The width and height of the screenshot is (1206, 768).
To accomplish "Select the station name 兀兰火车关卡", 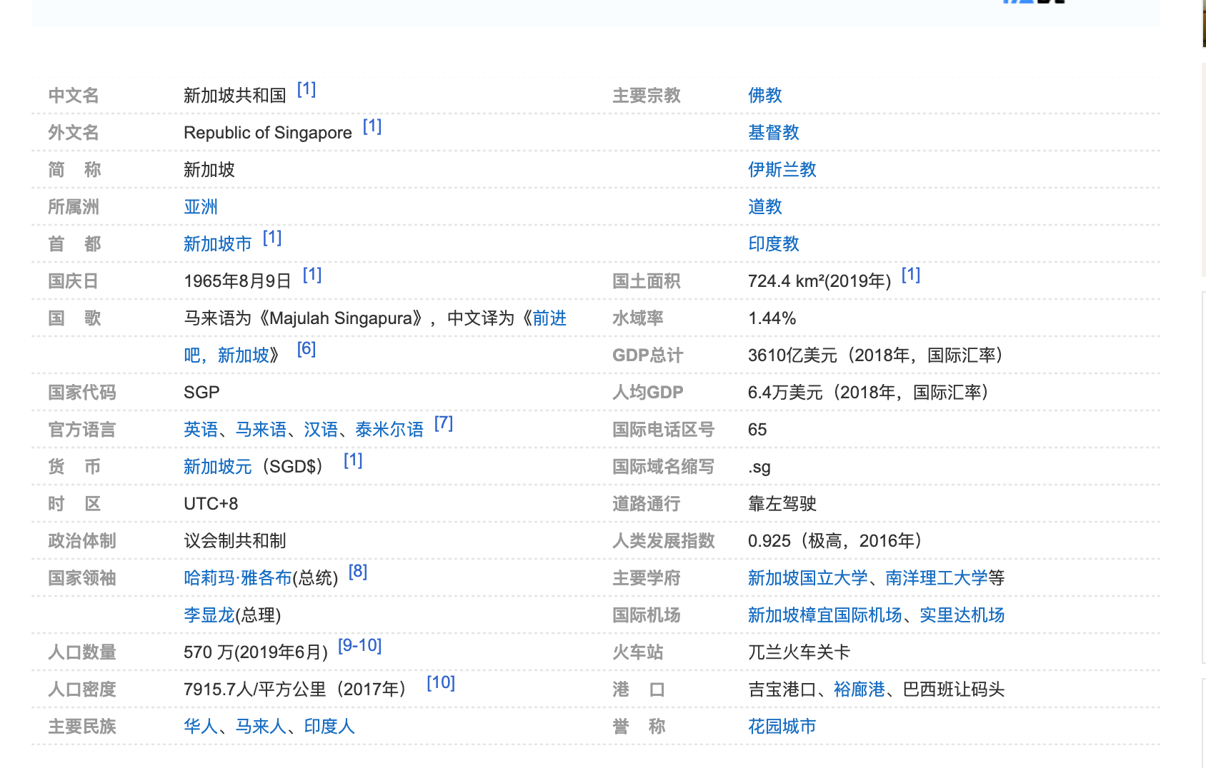I will 799,652.
